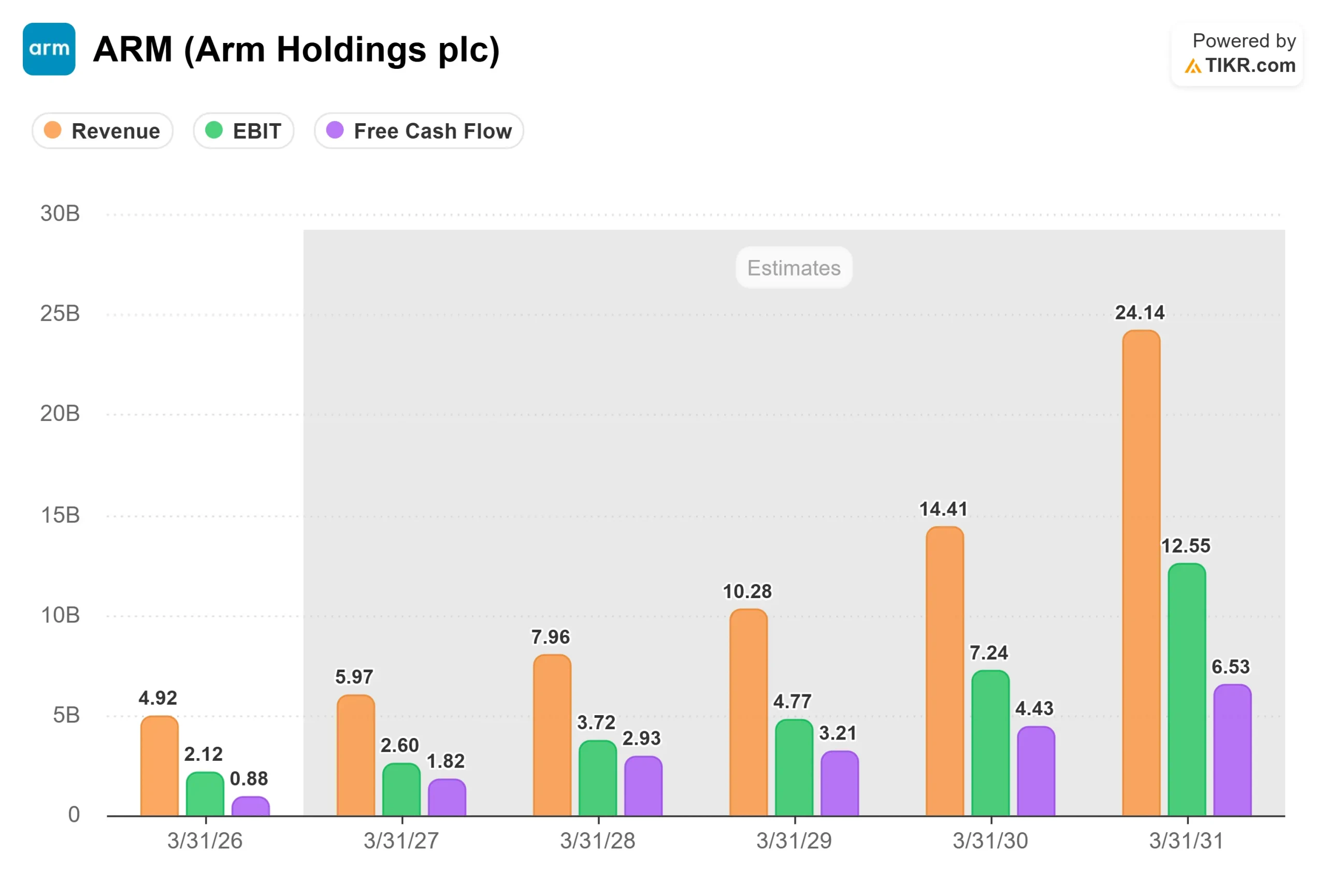This screenshot has width=1326, height=884.
Task: Click the Estimates badge label
Action: click(794, 268)
